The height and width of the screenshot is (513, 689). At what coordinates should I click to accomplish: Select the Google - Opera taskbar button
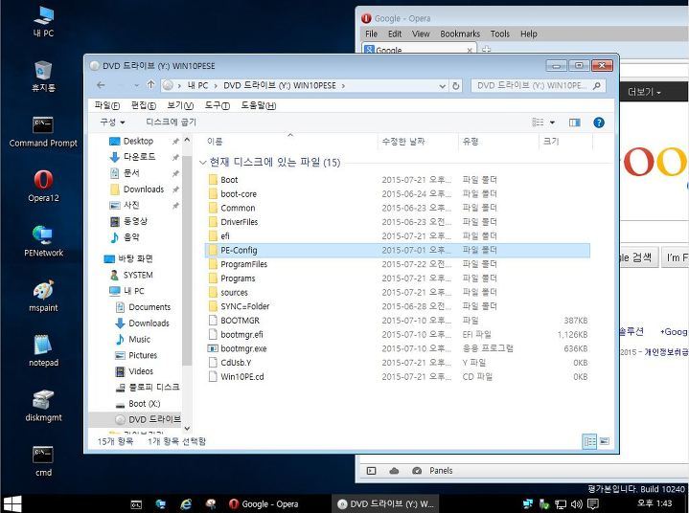coord(264,503)
